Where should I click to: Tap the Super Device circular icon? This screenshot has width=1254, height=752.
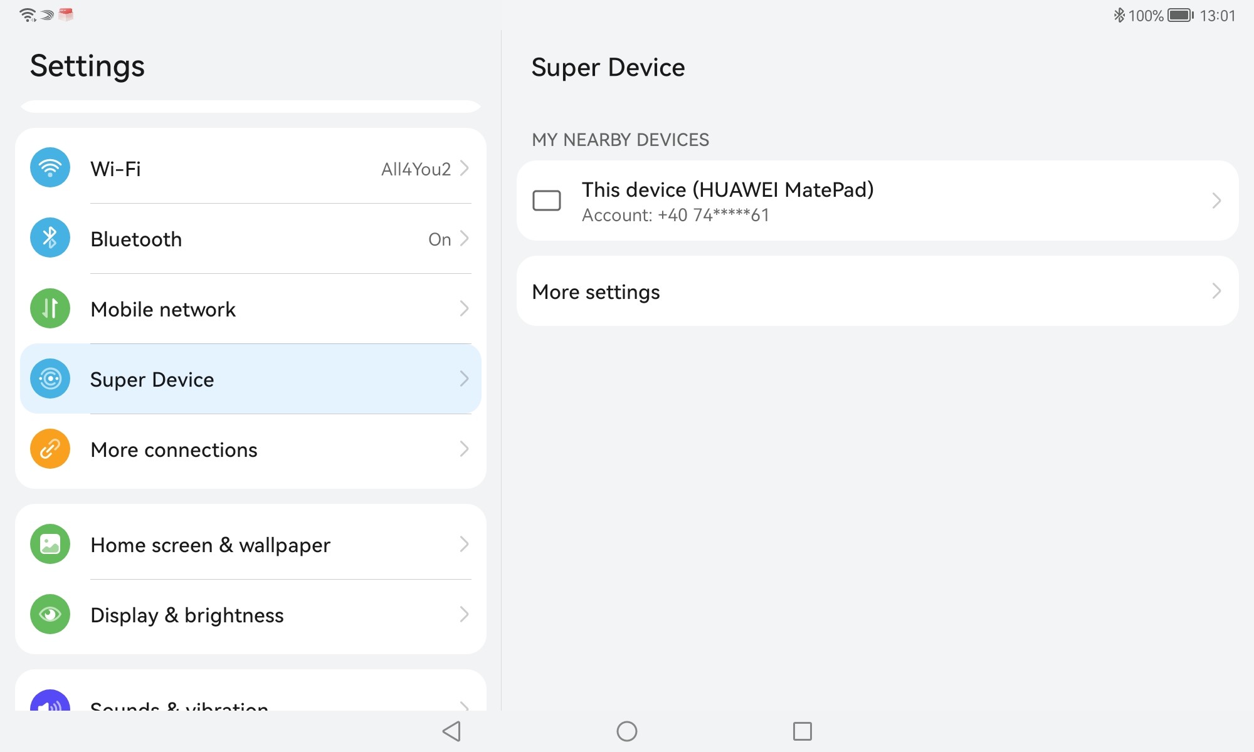pos(50,379)
